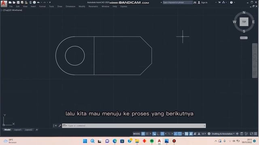Switch to the Model tab
This screenshot has width=259, height=145.
[7, 130]
